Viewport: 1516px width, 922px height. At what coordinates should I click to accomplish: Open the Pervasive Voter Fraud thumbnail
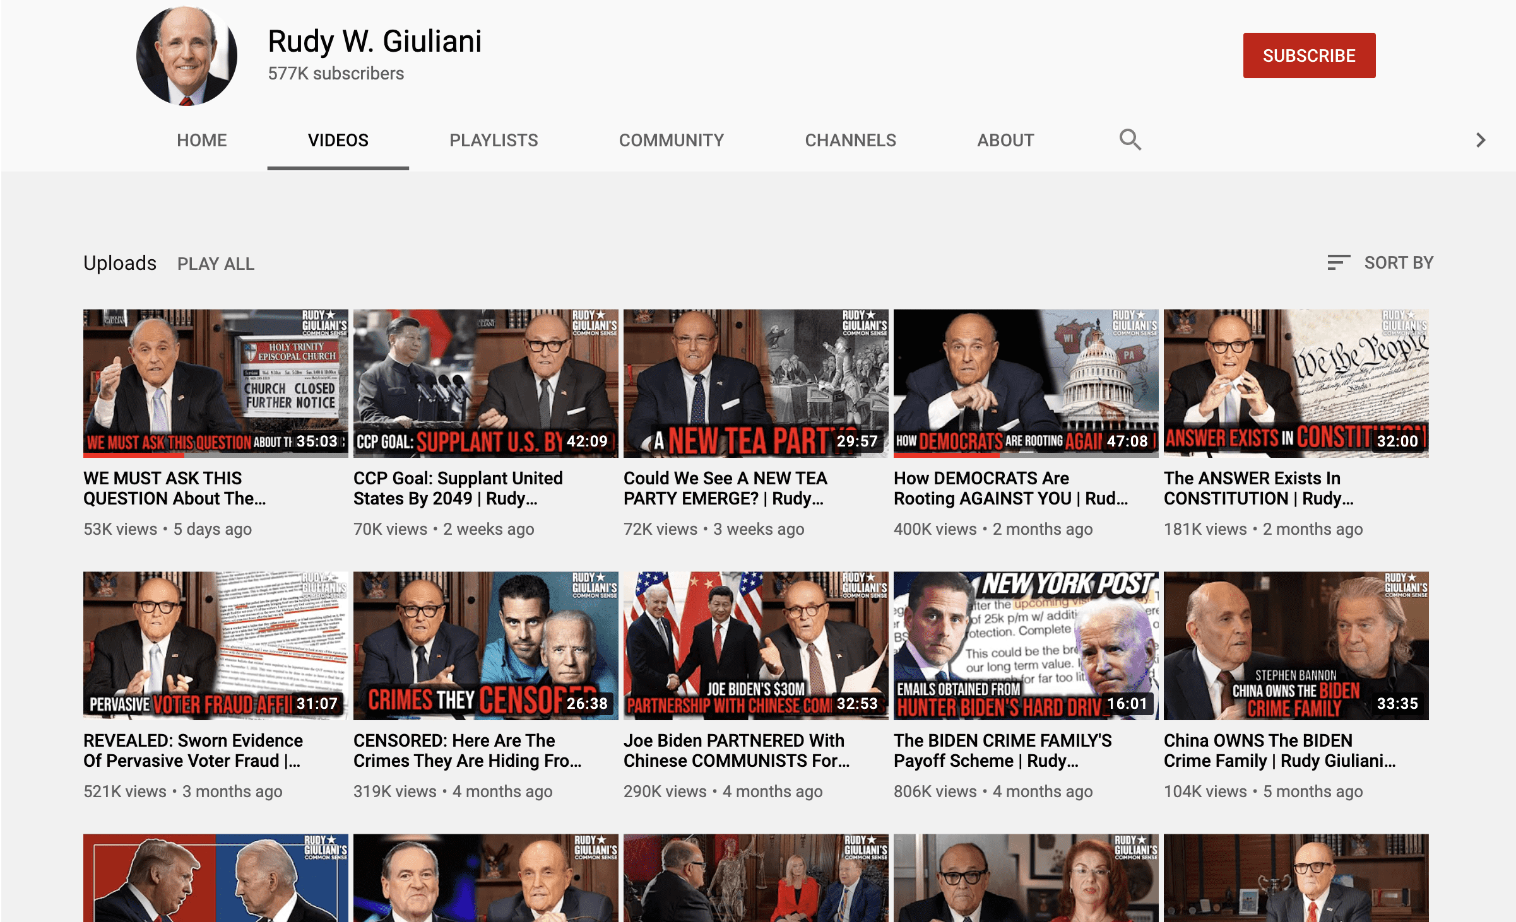(215, 645)
